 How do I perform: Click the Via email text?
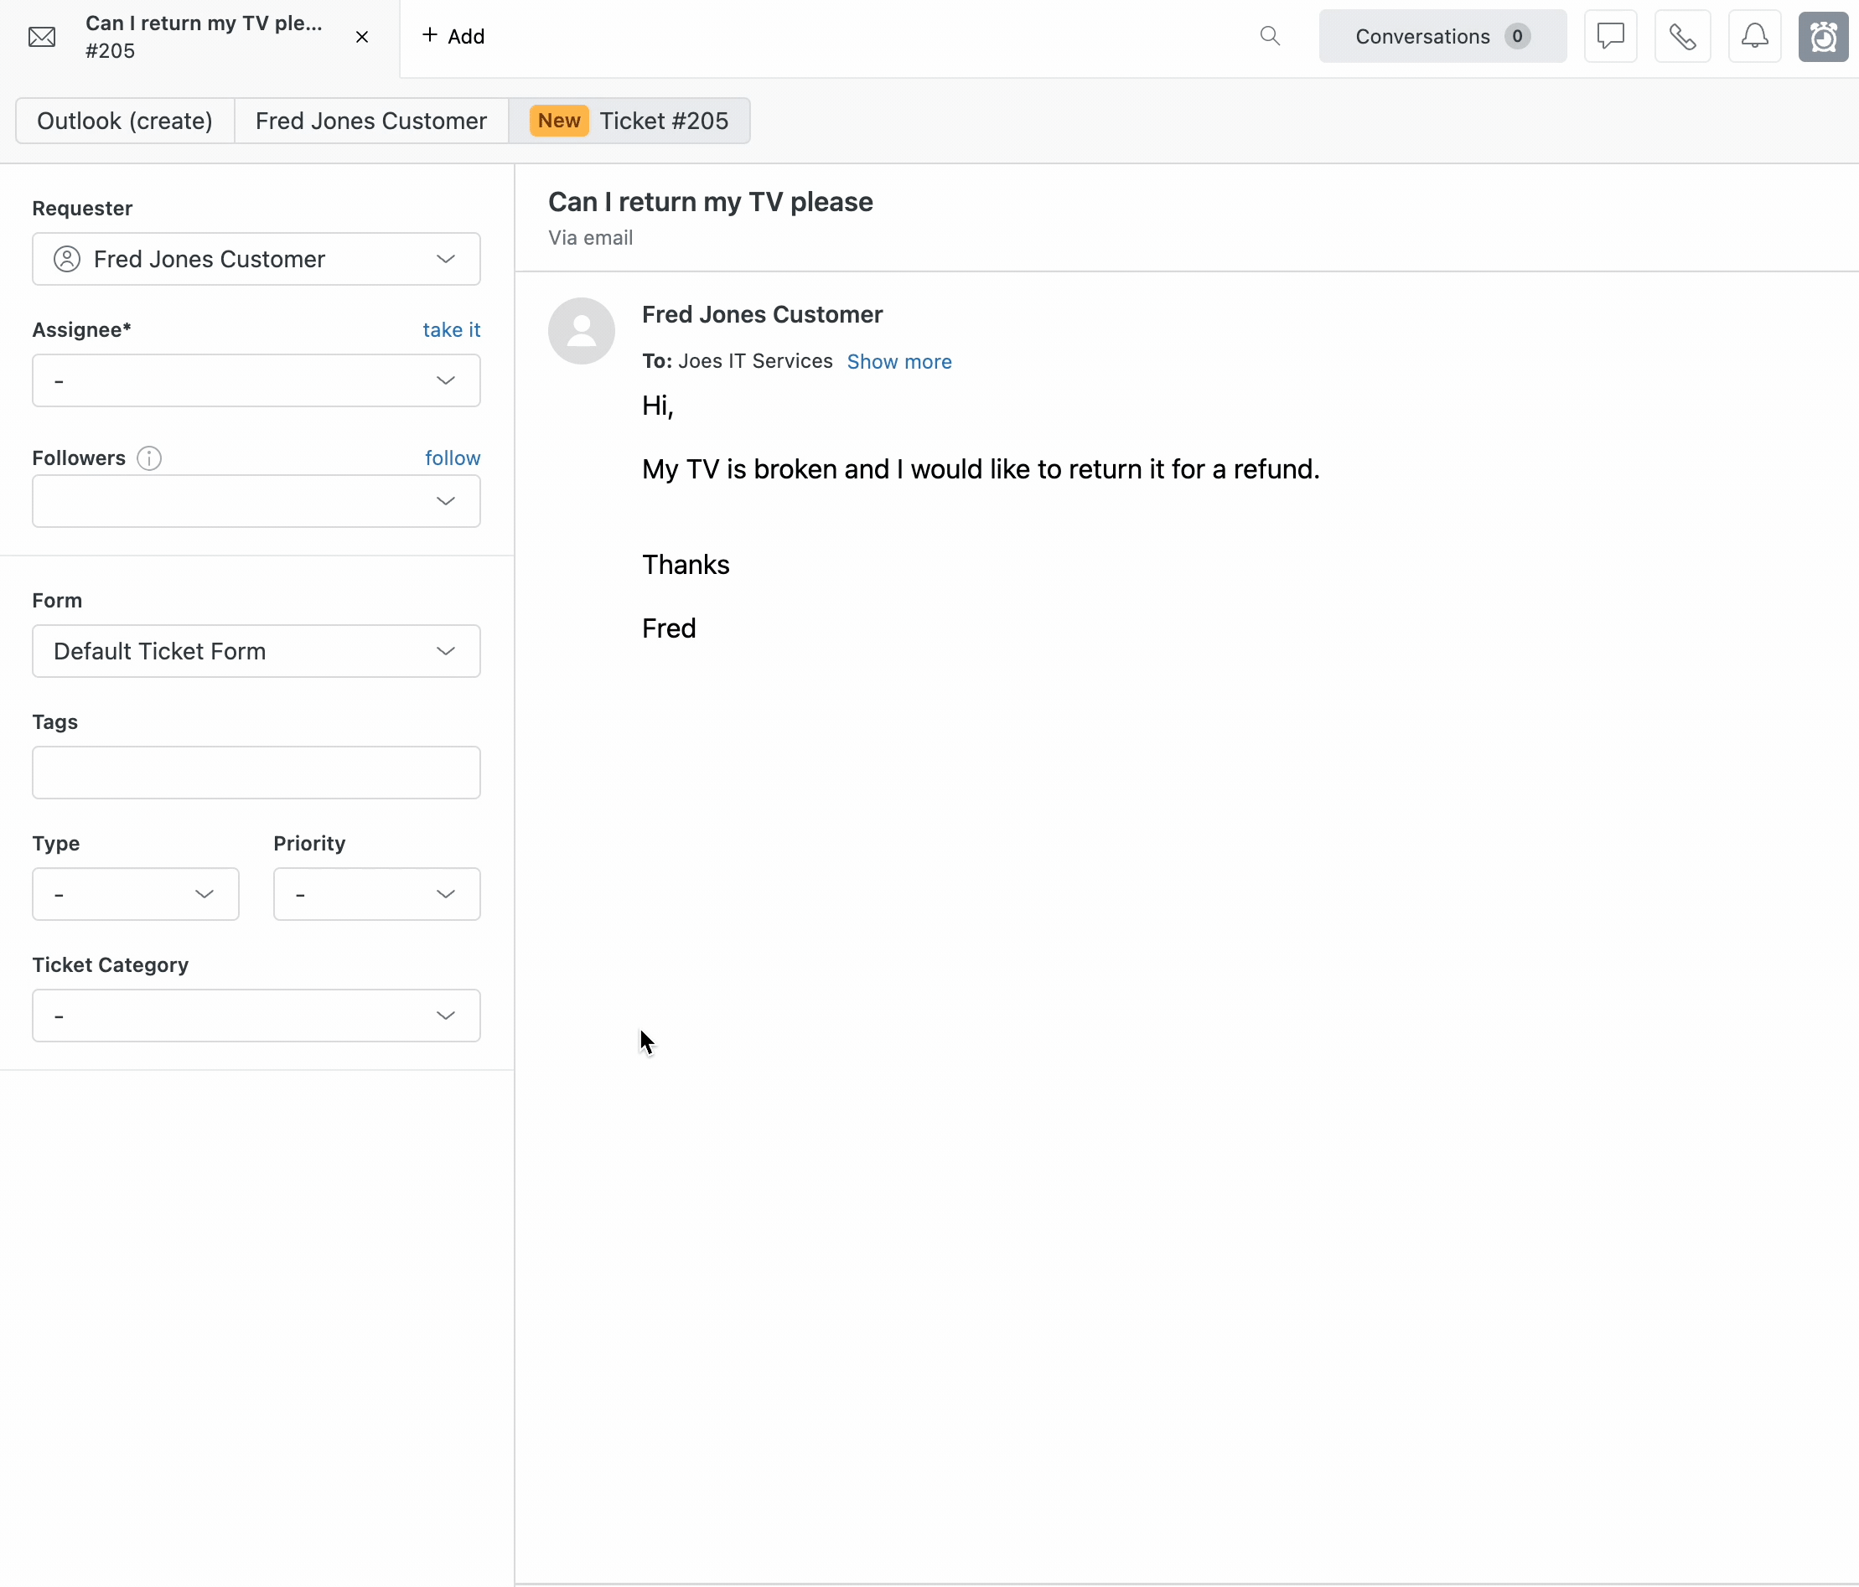[590, 238]
